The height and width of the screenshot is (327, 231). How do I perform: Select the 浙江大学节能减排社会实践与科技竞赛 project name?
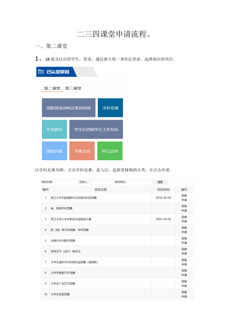click(x=74, y=198)
